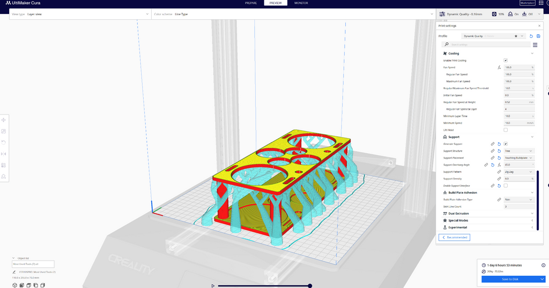The height and width of the screenshot is (288, 549).
Task: Revert Generate Support setting to default
Action: pyautogui.click(x=499, y=144)
